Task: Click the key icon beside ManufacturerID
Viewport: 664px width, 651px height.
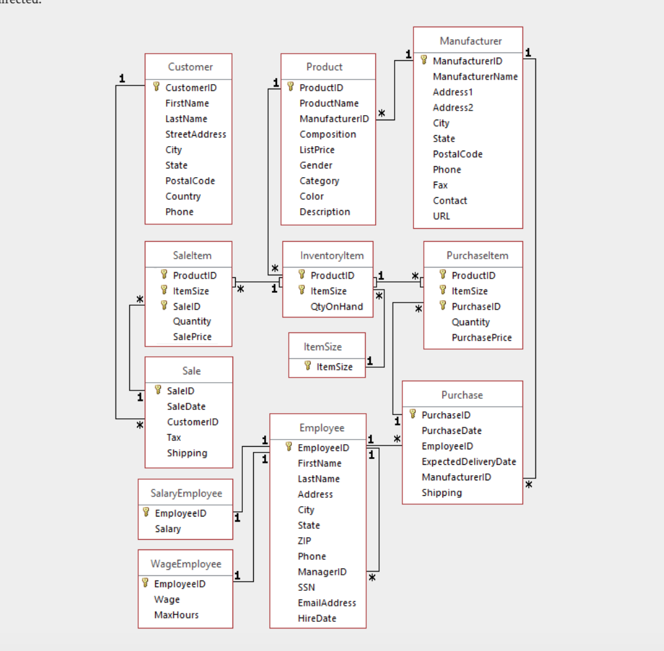Action: [x=422, y=61]
